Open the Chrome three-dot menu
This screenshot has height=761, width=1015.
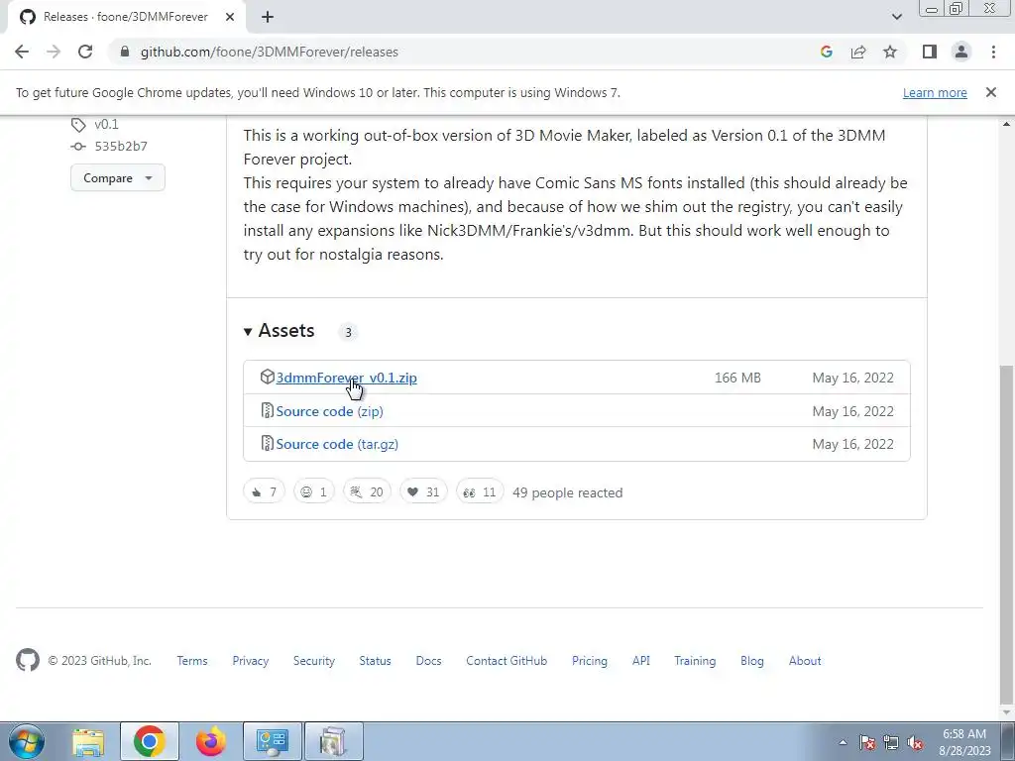(x=993, y=52)
